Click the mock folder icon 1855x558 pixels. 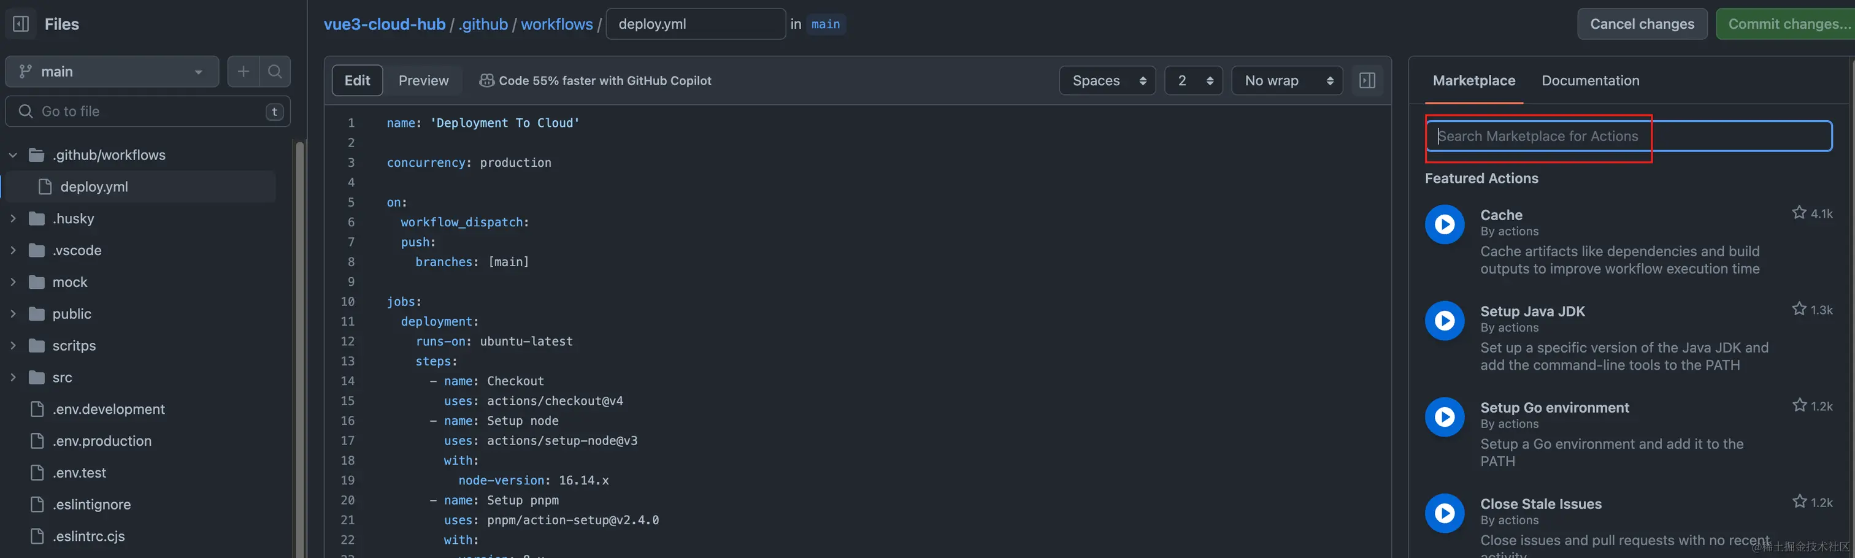point(37,281)
